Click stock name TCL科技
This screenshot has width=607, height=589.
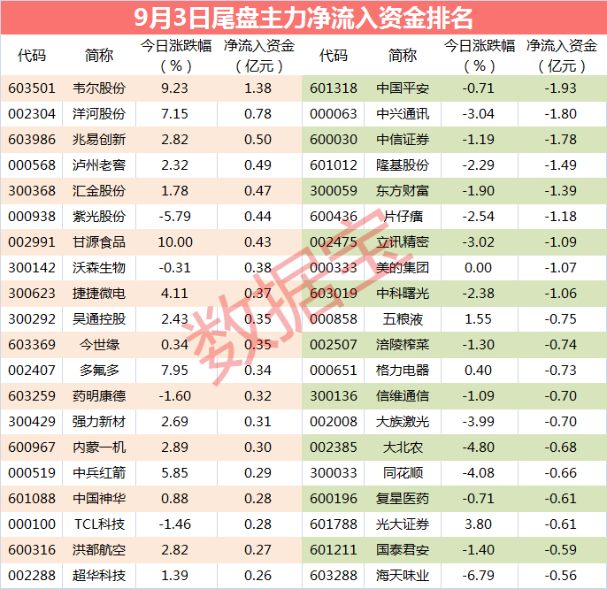(99, 524)
